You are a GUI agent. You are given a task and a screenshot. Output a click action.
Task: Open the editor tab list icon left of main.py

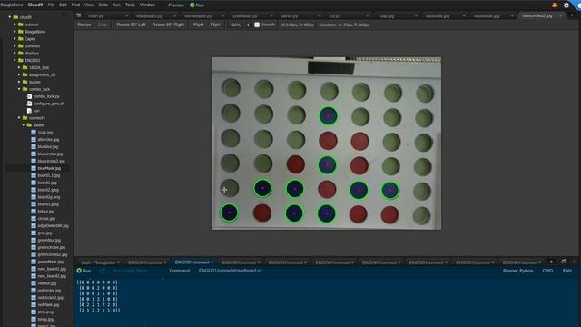79,15
